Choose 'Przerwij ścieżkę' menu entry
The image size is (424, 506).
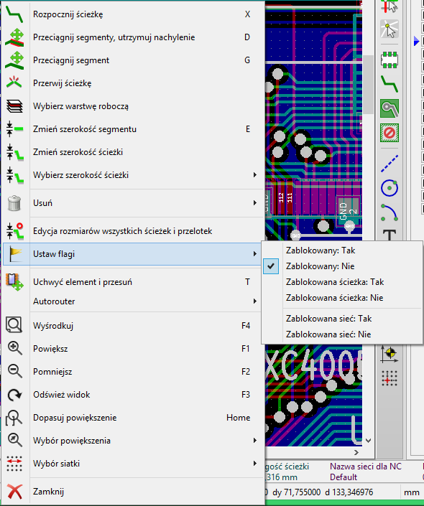coord(132,83)
